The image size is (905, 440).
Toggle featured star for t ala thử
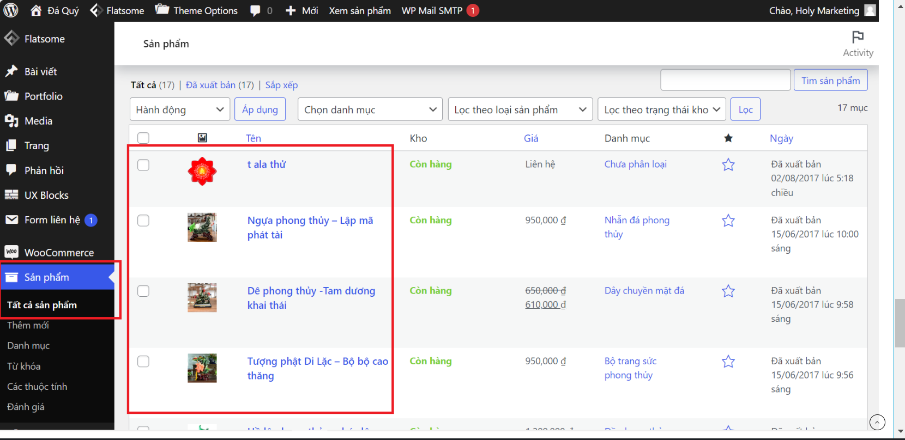point(728,164)
